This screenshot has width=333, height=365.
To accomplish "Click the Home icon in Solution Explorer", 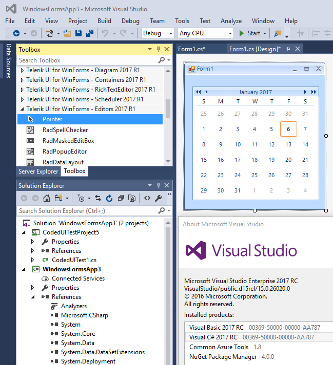I will [47, 198].
